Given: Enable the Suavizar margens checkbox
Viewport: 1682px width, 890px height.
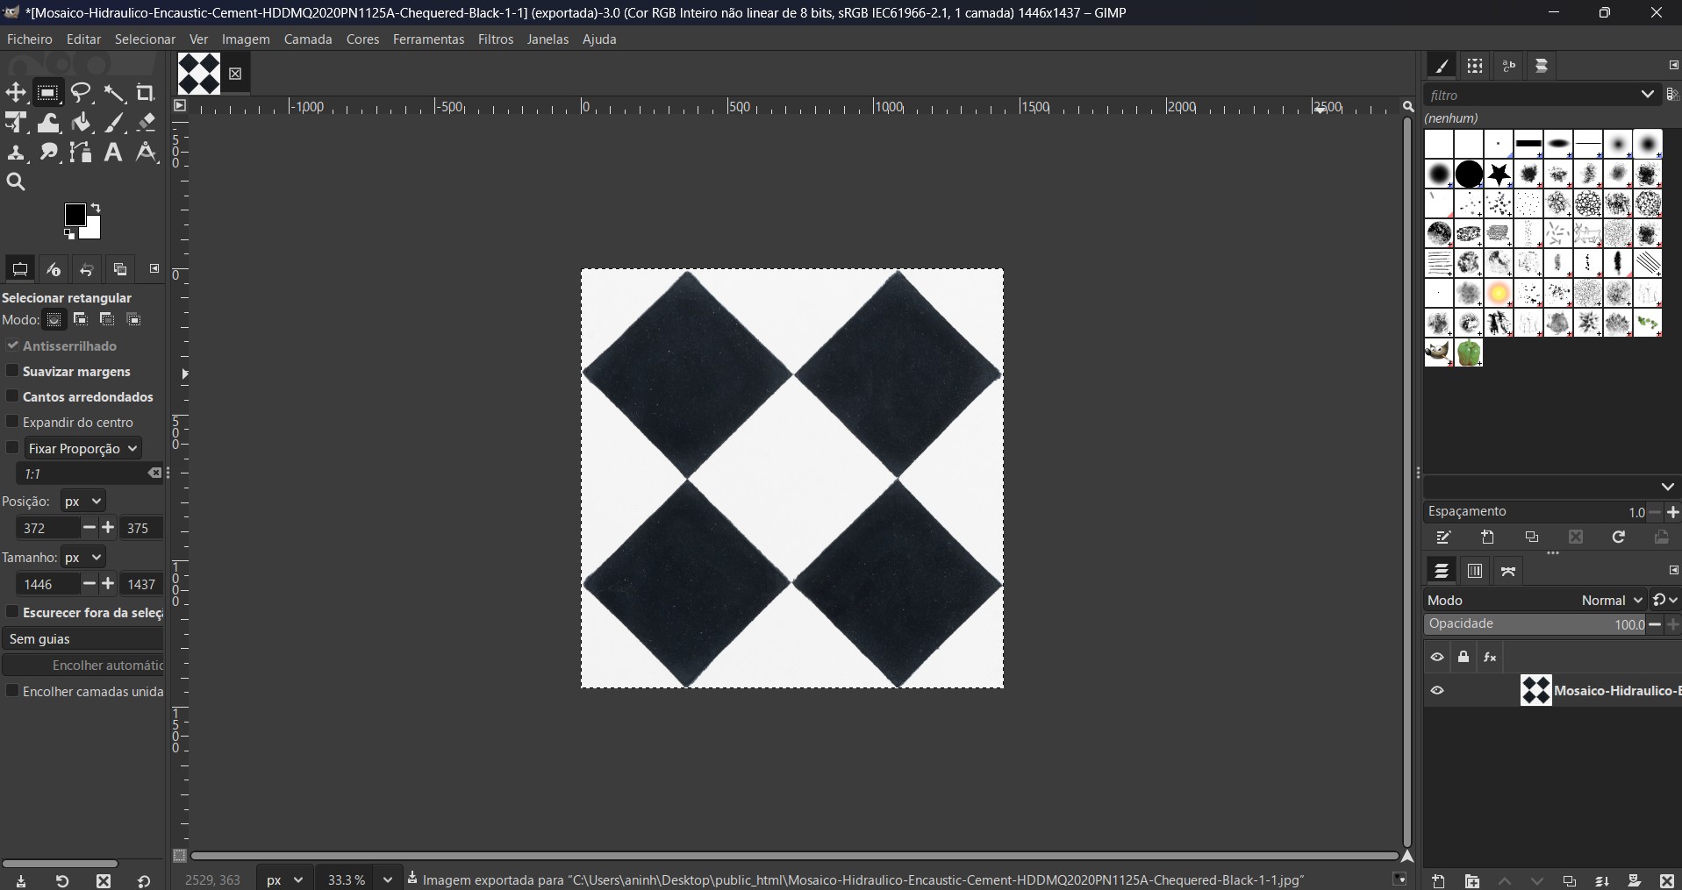Looking at the screenshot, I should coord(12,371).
